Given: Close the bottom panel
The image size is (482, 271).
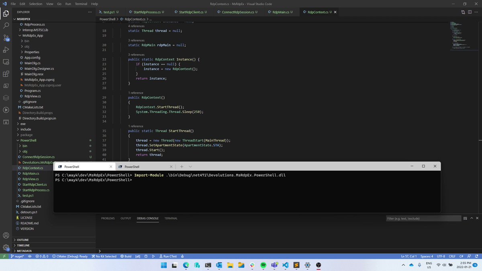Looking at the screenshot, I should pyautogui.click(x=477, y=218).
